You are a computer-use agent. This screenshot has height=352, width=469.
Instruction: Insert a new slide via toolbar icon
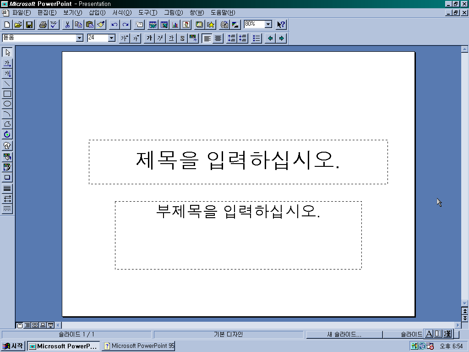point(139,25)
